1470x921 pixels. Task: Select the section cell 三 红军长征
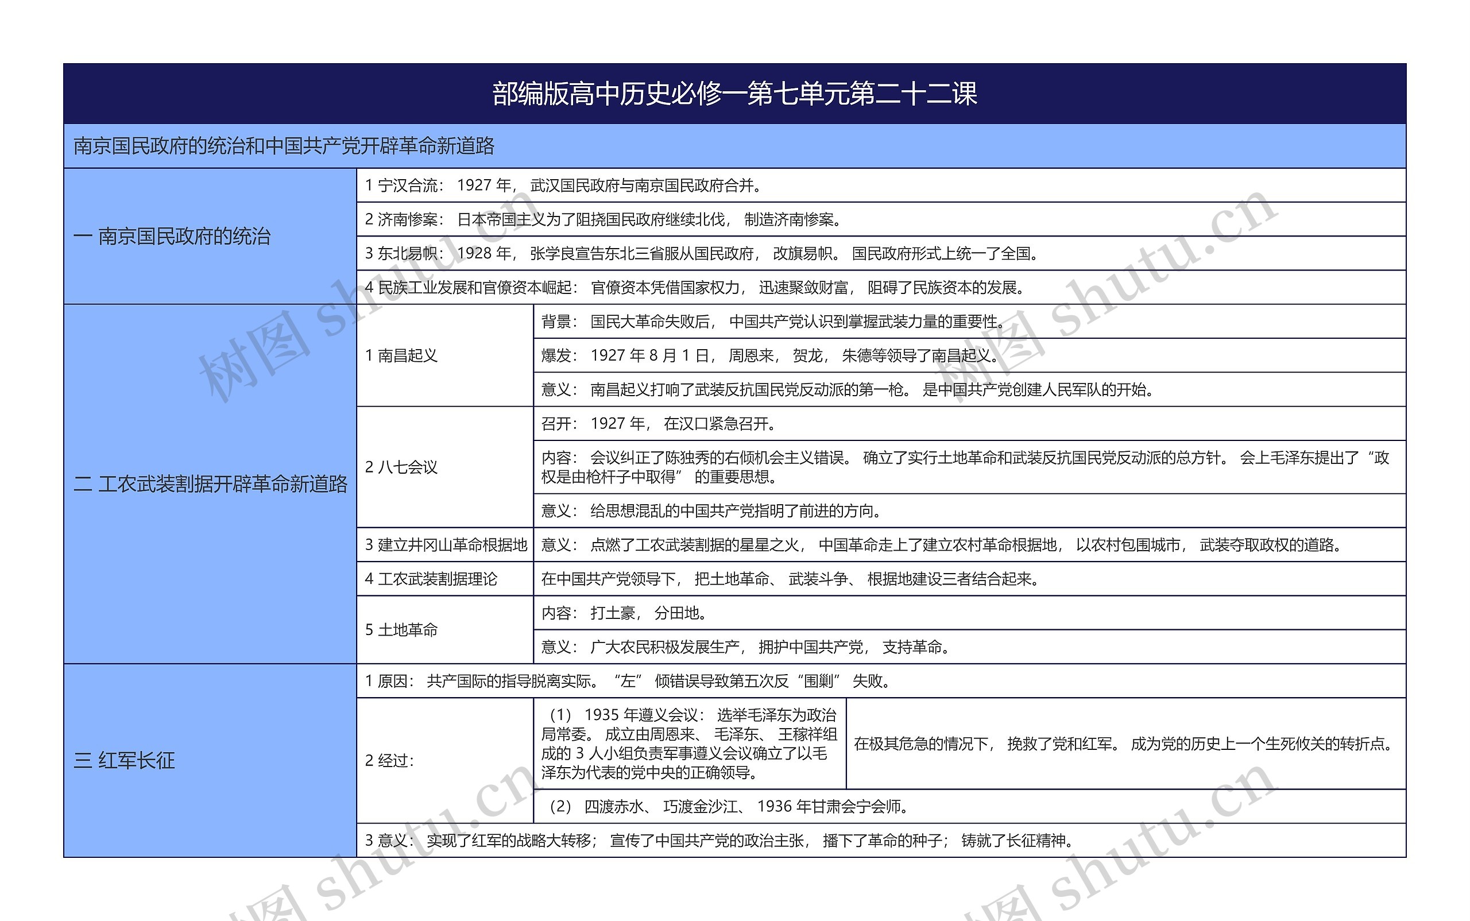coord(210,760)
